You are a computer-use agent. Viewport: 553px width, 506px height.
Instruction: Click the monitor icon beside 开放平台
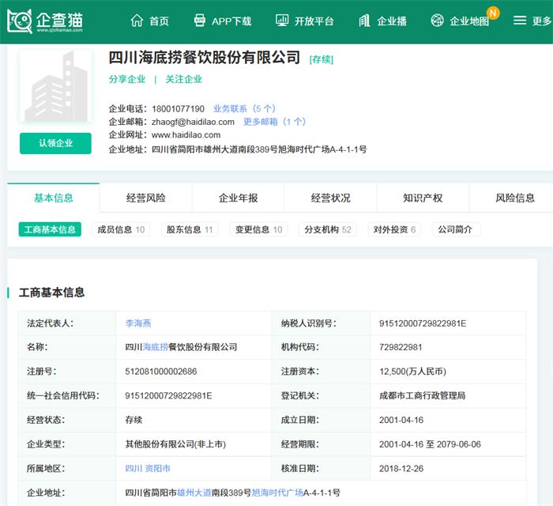coord(282,21)
